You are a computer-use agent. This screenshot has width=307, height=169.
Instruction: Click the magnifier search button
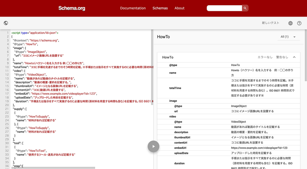coord(245,8)
